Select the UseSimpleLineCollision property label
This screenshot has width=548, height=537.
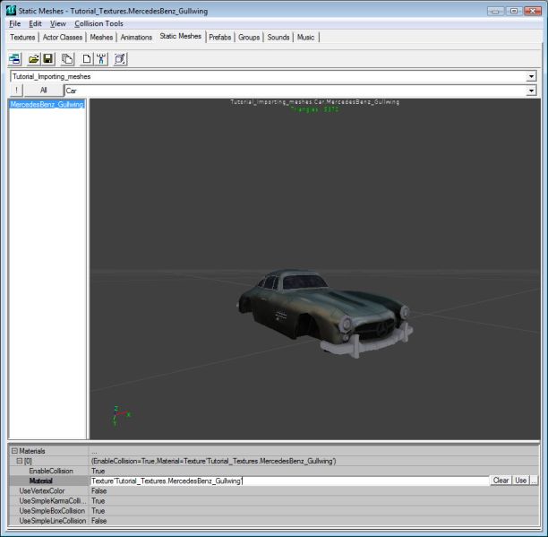click(x=53, y=521)
